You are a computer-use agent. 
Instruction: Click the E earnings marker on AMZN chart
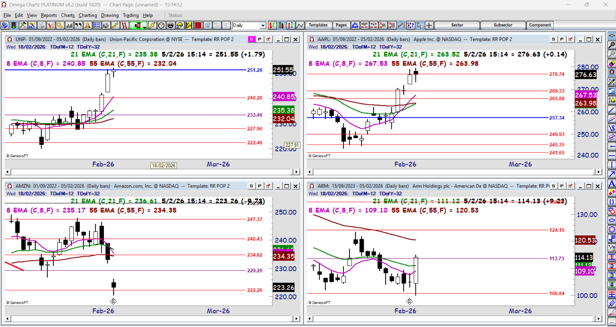pos(113,301)
